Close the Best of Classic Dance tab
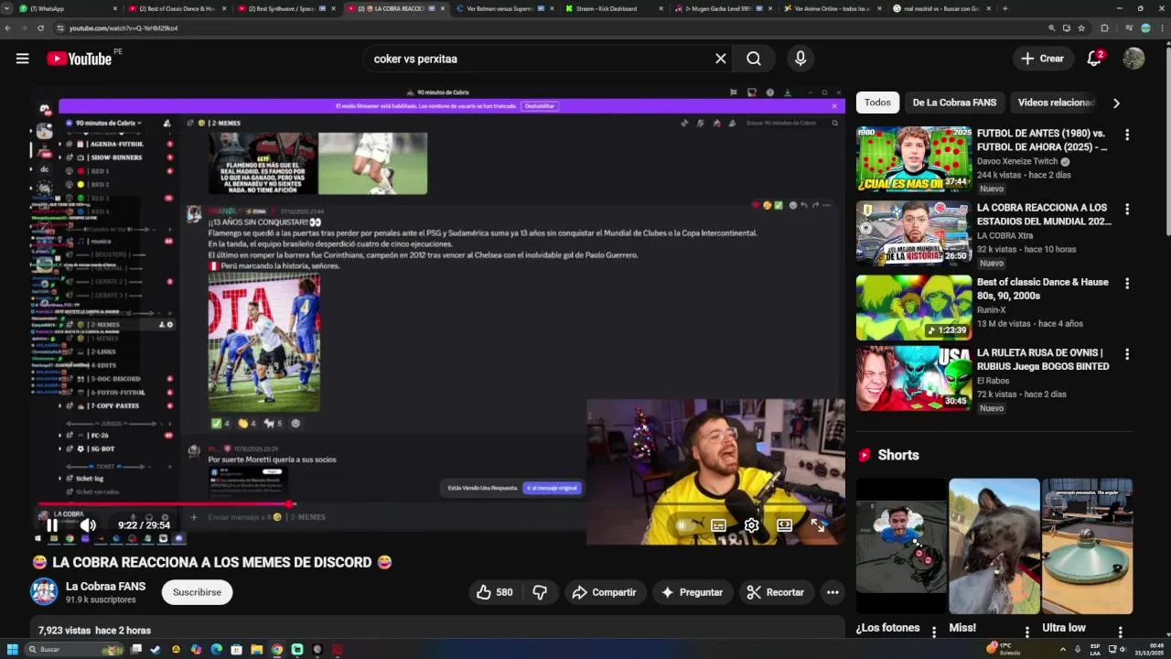This screenshot has height=659, width=1171. [x=225, y=8]
